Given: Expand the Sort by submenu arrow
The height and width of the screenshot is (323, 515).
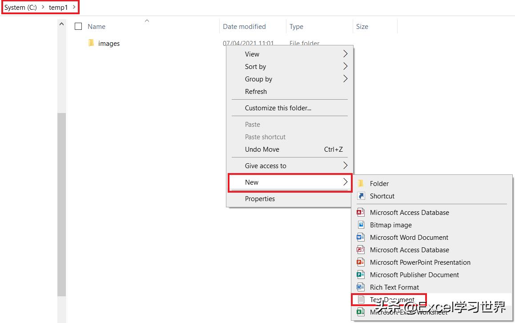Looking at the screenshot, I should pos(345,66).
